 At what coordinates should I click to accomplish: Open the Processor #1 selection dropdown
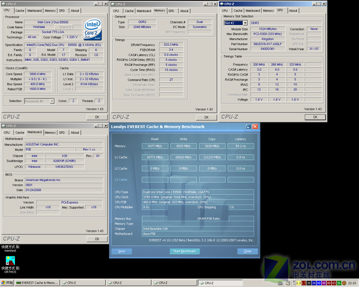(52, 101)
